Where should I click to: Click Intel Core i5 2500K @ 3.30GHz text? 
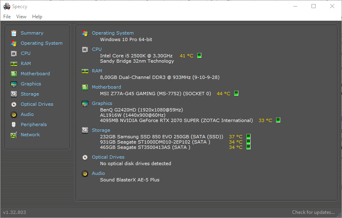point(136,56)
